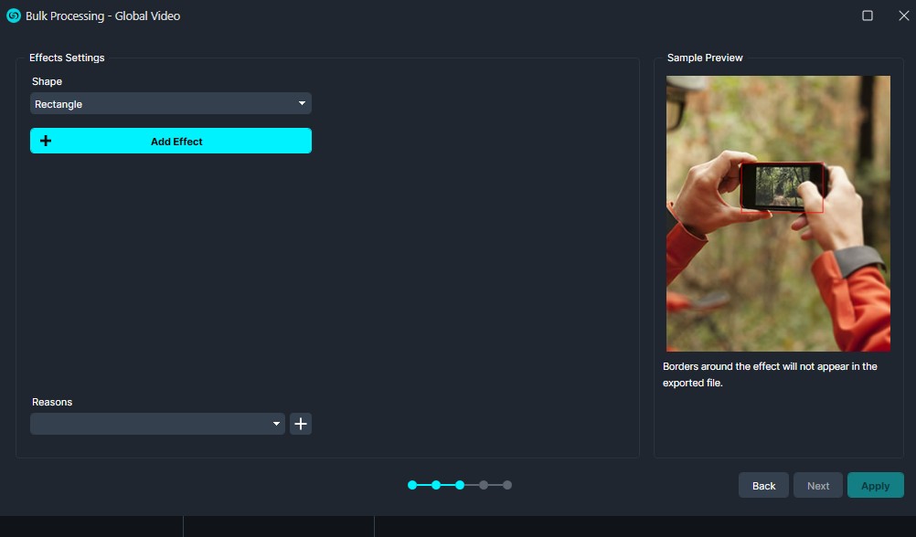
Task: Click the Next button
Action: point(818,485)
